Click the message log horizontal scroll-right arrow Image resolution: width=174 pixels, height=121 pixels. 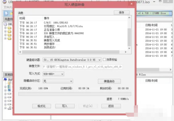[x=125, y=52]
